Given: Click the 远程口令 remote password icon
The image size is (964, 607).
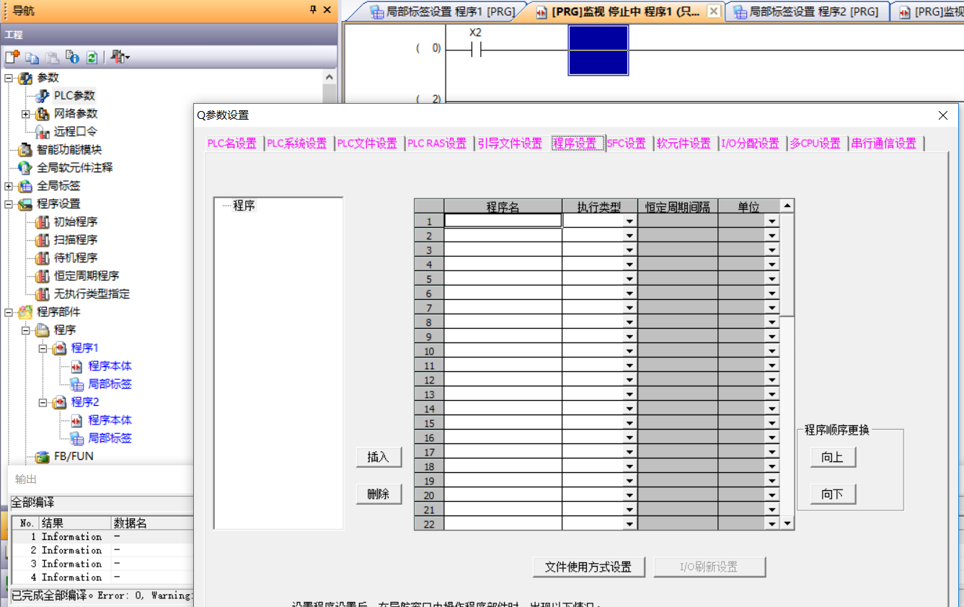Looking at the screenshot, I should click(43, 132).
